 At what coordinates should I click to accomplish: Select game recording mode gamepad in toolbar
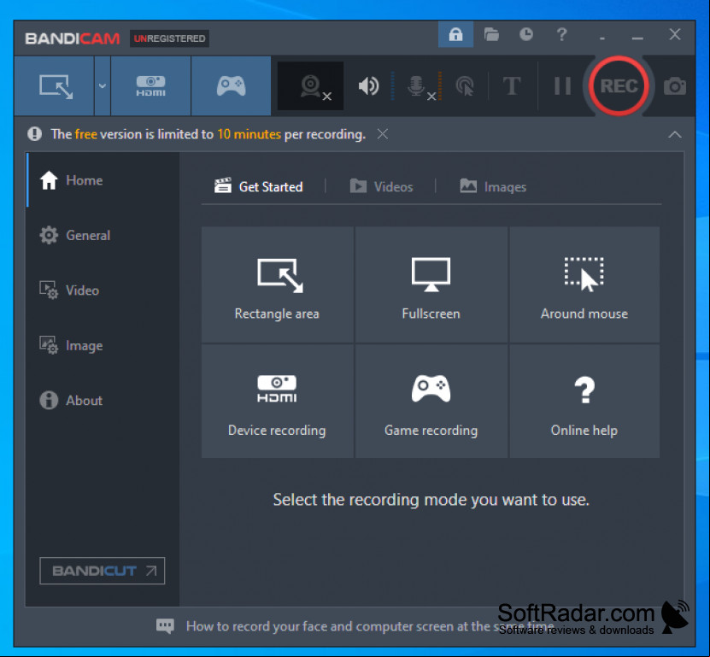click(231, 86)
